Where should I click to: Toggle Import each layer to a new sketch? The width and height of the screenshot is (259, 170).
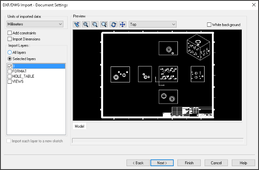pyautogui.click(x=9, y=141)
